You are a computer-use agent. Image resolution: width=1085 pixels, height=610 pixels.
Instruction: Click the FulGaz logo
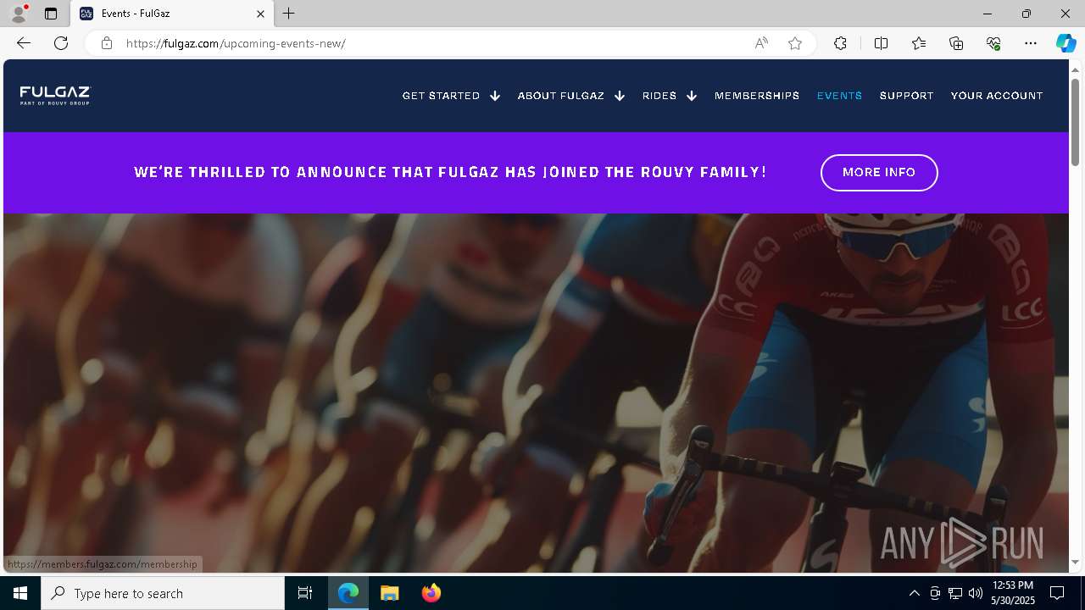tap(55, 95)
